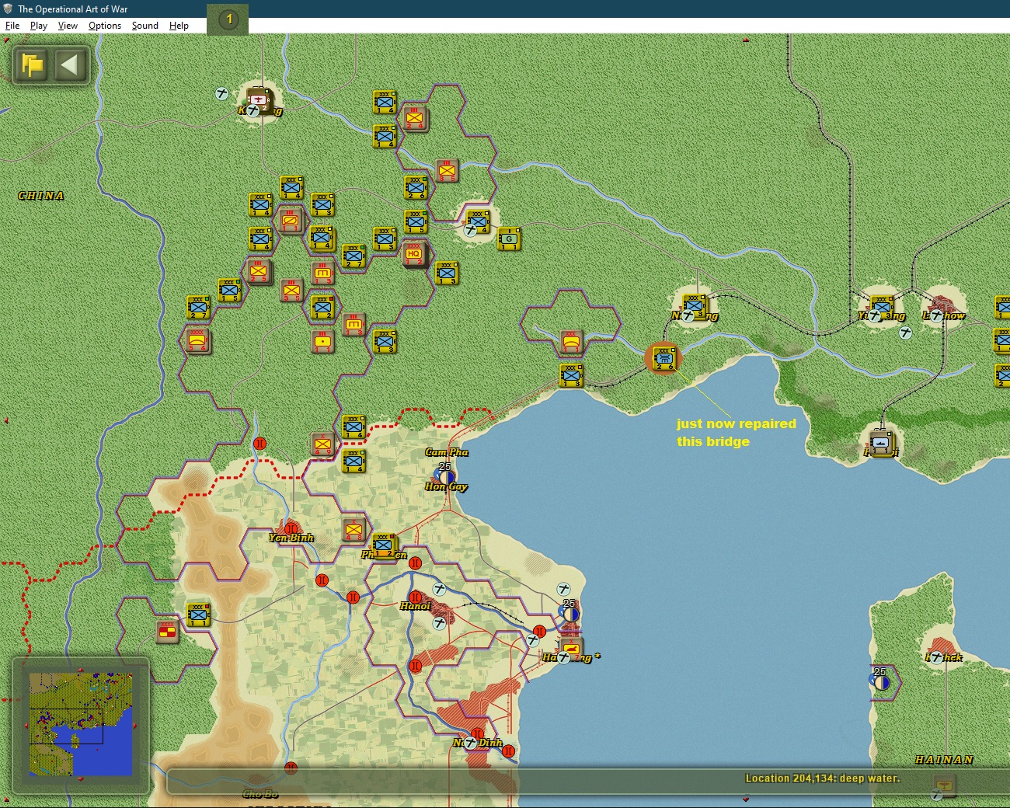
Task: Select the orange-highlighted bridge engineer unit
Action: (x=663, y=357)
